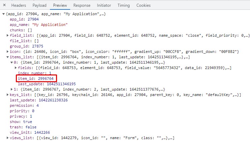250x157 pixels.
Task: Expand the field_list array
Action: pyautogui.click(x=8, y=35)
